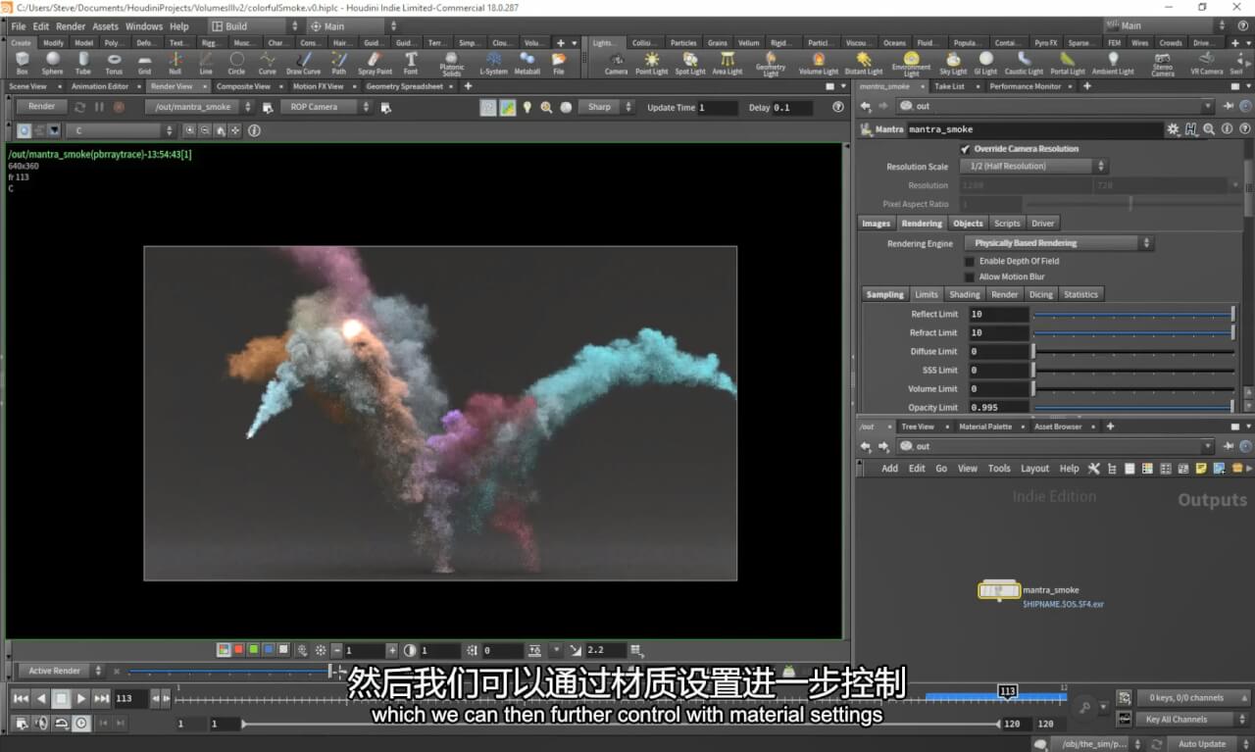Open render view help icon
This screenshot has width=1255, height=752.
(x=838, y=107)
